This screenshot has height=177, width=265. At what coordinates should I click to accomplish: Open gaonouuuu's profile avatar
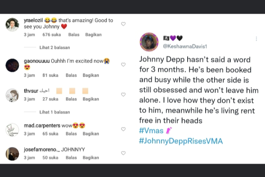click(x=12, y=65)
